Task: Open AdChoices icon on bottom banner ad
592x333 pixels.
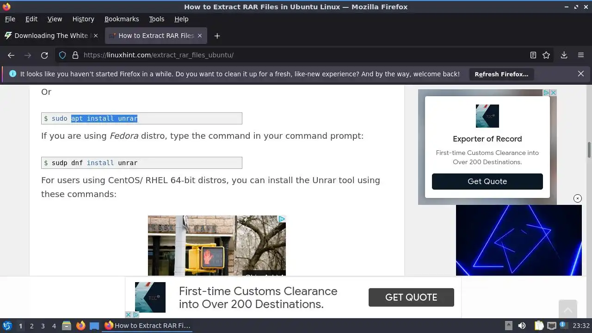Action: pos(136,314)
